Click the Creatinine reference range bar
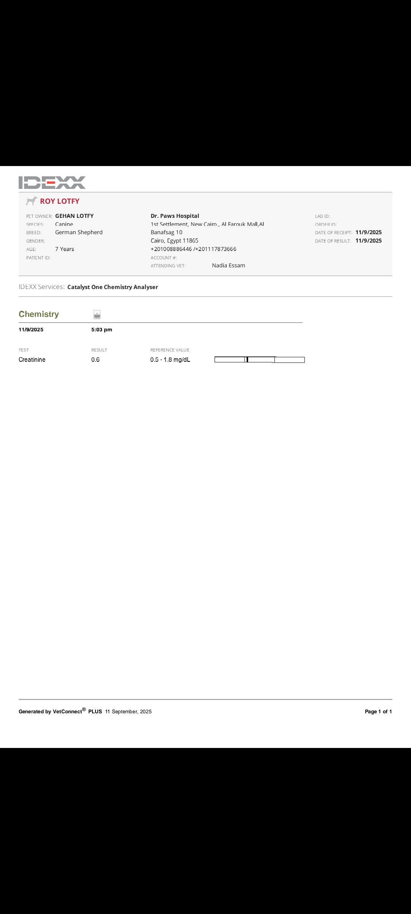The image size is (411, 914). [260, 360]
